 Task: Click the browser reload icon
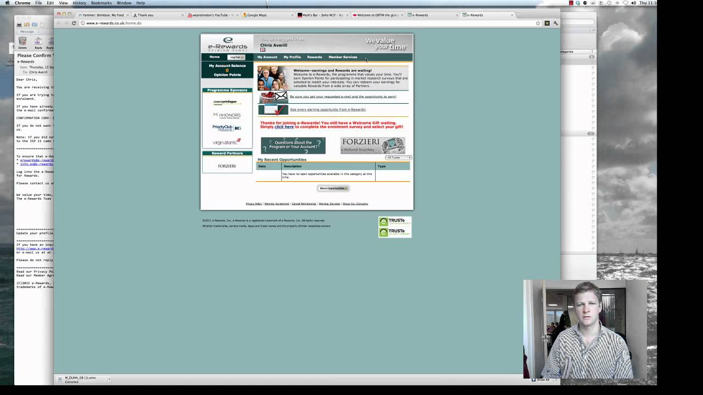point(74,23)
